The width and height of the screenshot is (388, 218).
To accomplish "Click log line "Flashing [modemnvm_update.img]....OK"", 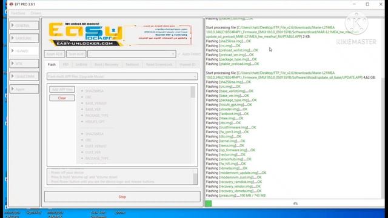I will tap(236, 173).
